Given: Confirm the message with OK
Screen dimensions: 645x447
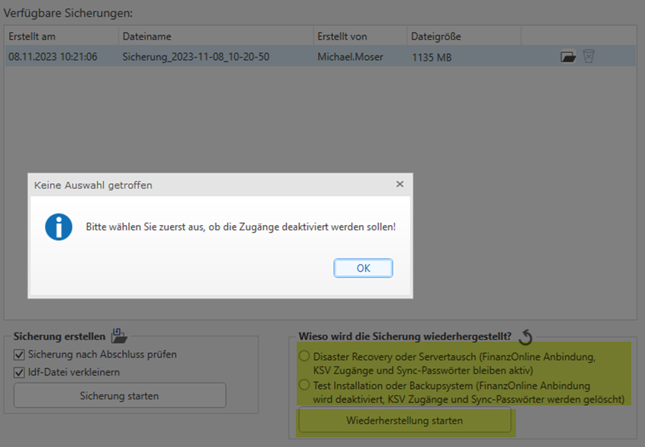Looking at the screenshot, I should click(x=363, y=267).
